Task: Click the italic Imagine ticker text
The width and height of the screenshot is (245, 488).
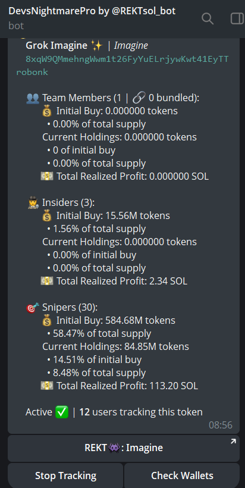Action: pyautogui.click(x=131, y=46)
